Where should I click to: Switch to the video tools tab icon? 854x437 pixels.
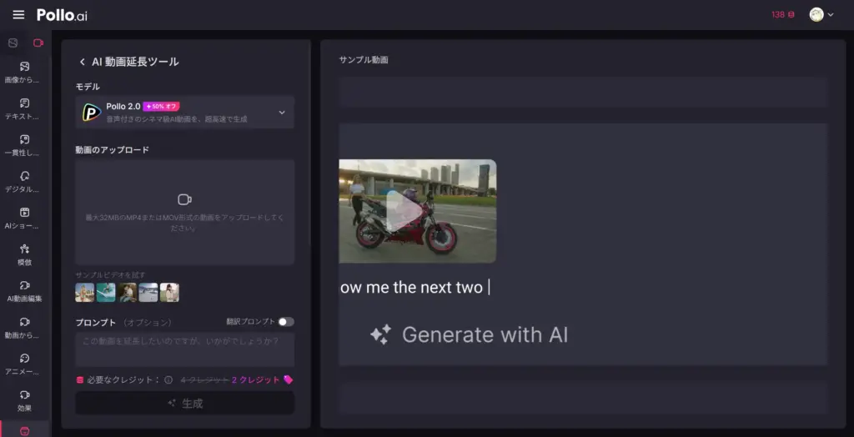38,43
